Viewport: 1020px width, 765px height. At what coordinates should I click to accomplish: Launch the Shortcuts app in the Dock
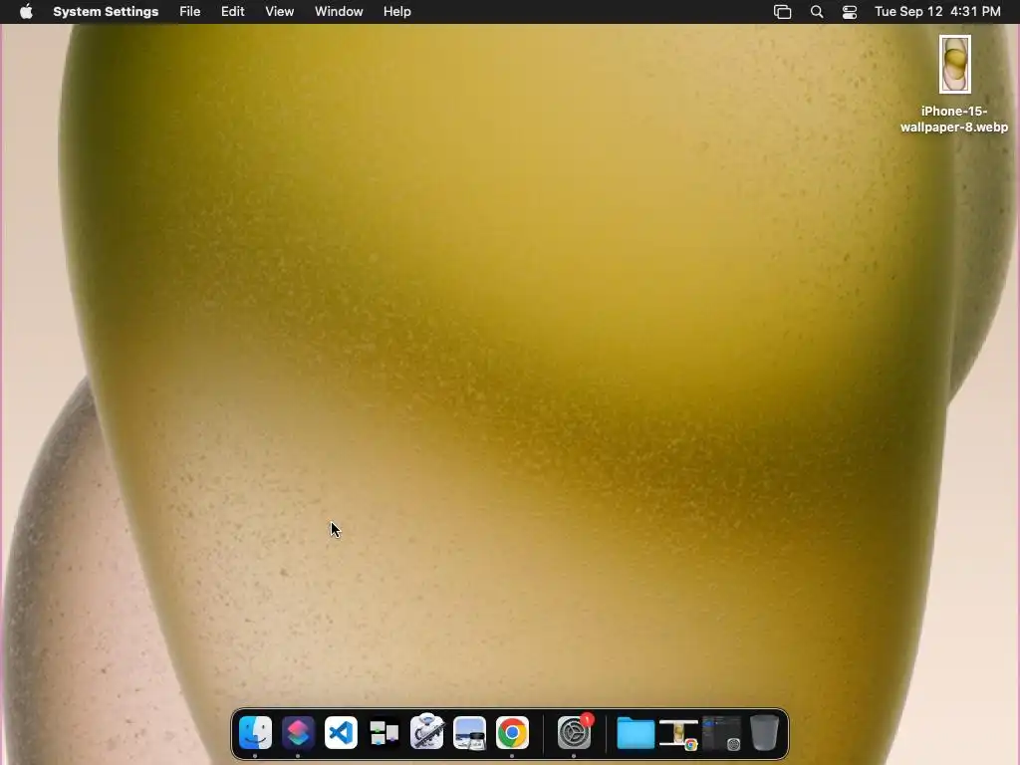pos(298,733)
